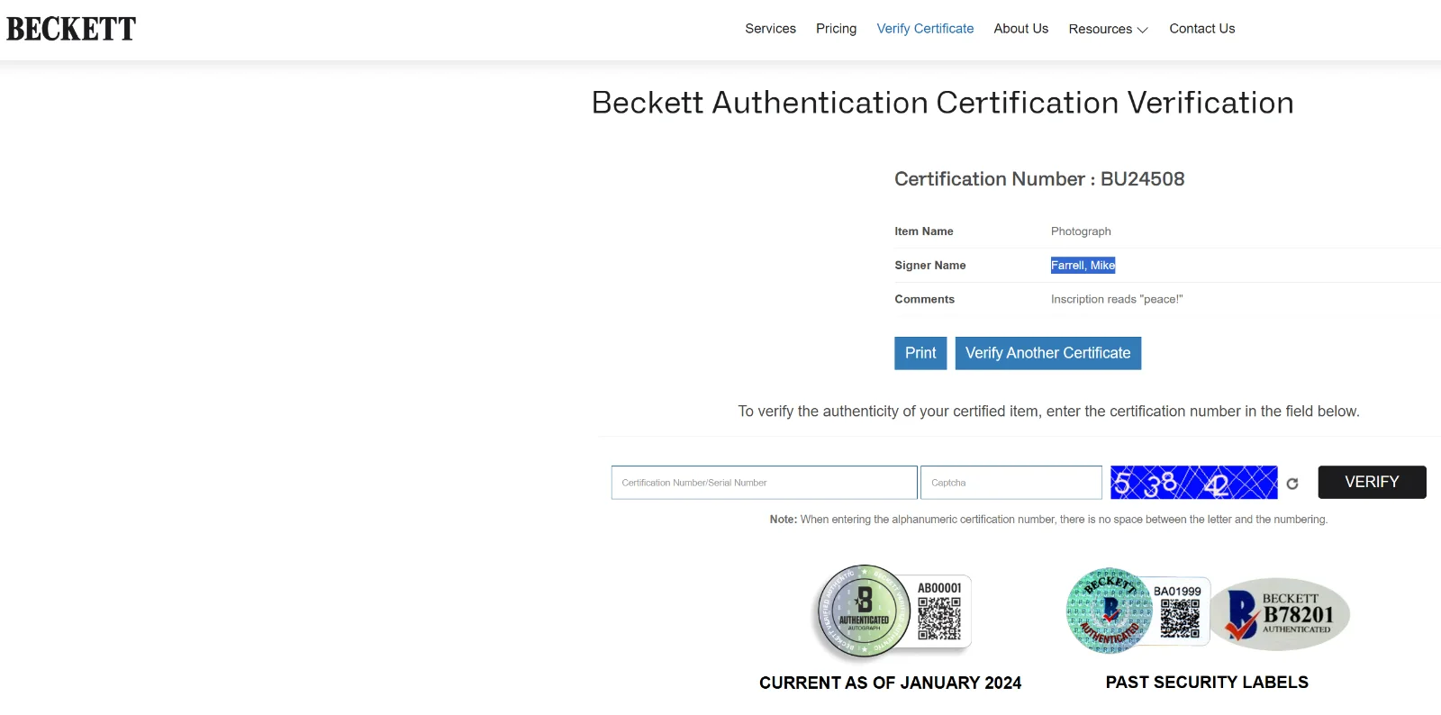Click the Inscription reads "peace!" comment
The height and width of the screenshot is (715, 1441).
[x=1117, y=299]
